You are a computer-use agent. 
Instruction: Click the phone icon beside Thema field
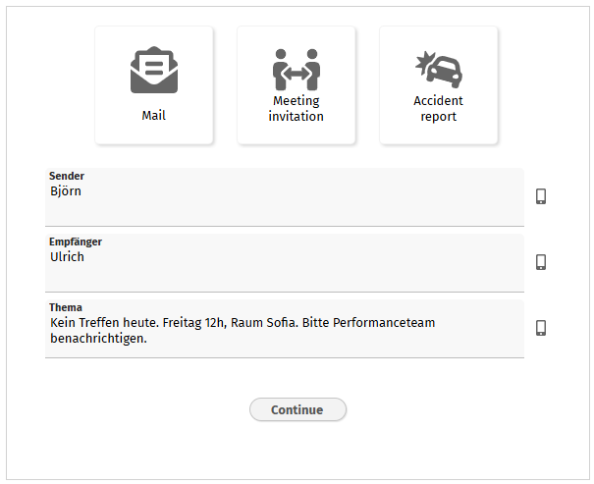click(x=541, y=328)
